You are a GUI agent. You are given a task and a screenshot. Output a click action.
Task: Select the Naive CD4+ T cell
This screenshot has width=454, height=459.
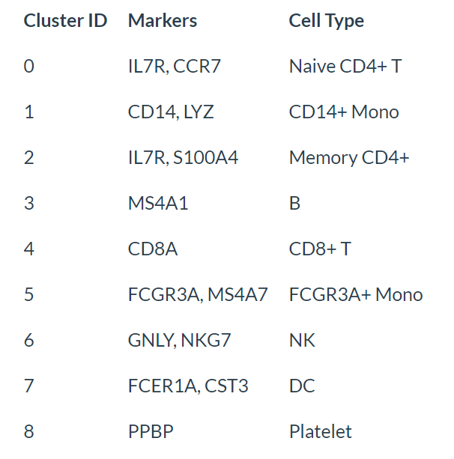pyautogui.click(x=345, y=66)
